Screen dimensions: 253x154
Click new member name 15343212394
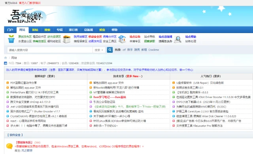pyautogui.click(x=104, y=63)
